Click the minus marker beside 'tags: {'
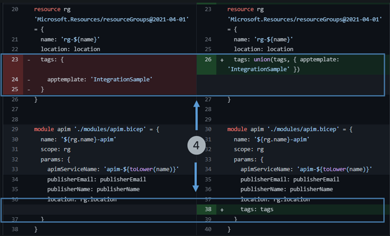 29,59
